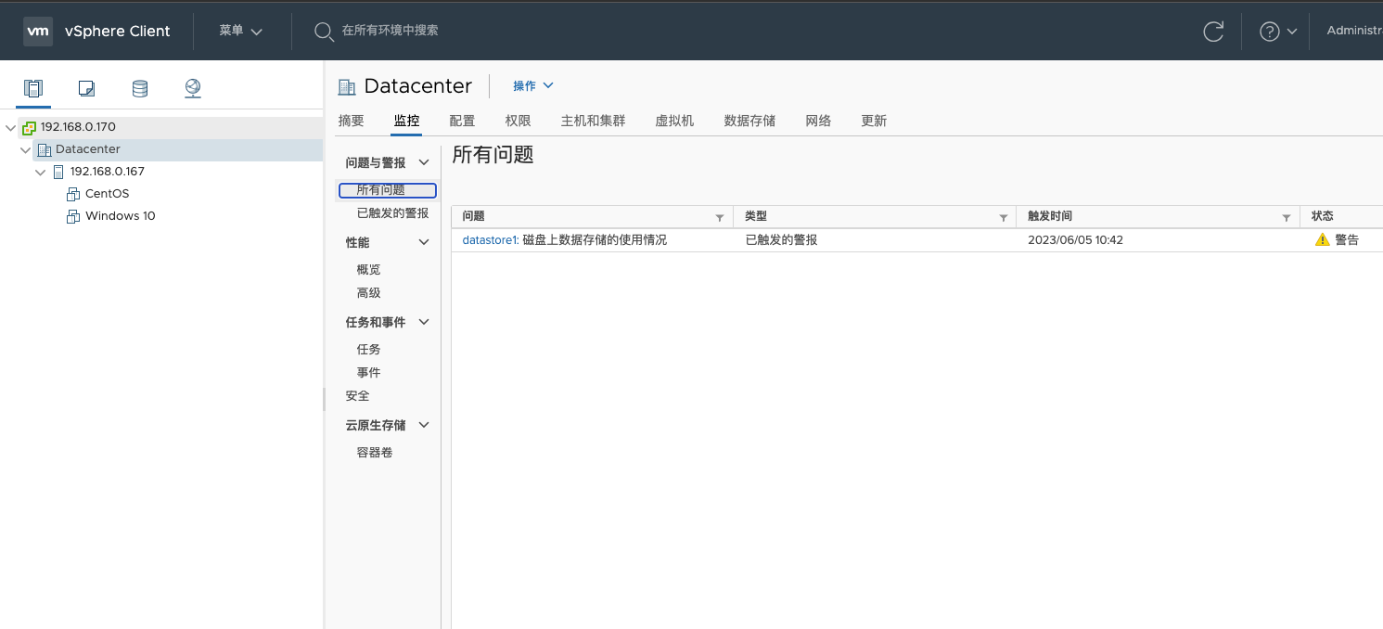This screenshot has width=1383, height=629.
Task: Collapse the 192.168.0.170 vCenter tree node
Action: [11, 127]
